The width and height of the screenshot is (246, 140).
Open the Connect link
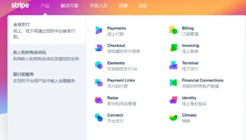pos(115,115)
